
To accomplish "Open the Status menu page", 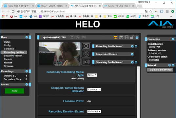I will click(x=7, y=42).
